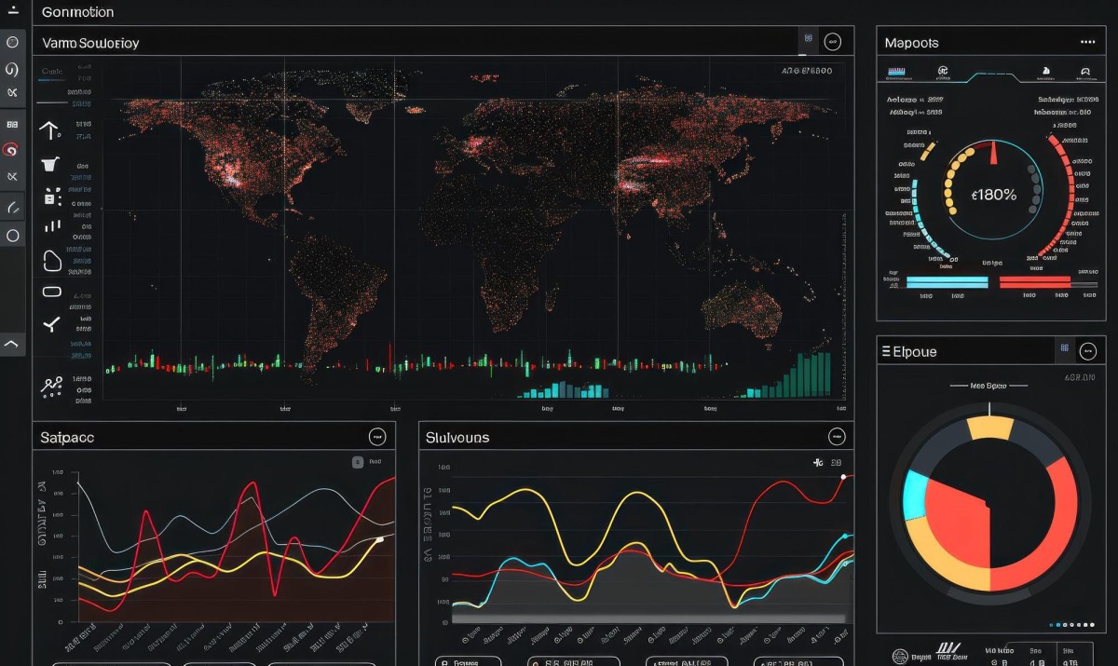Select the first blue pagination dot under donut
Viewport: 1118px width, 666px height.
pyautogui.click(x=1052, y=625)
